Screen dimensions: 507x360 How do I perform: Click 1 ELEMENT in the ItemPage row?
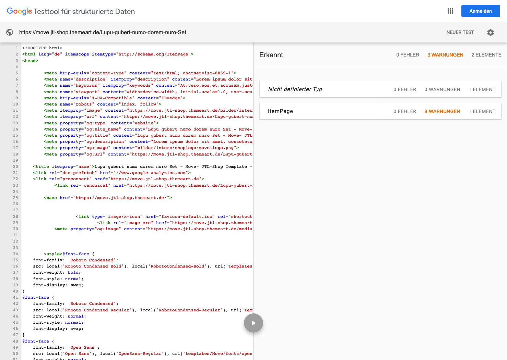[482, 111]
